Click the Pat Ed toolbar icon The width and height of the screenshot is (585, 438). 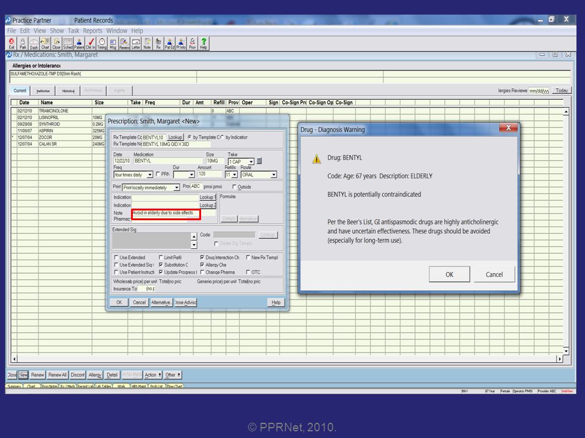coord(170,43)
